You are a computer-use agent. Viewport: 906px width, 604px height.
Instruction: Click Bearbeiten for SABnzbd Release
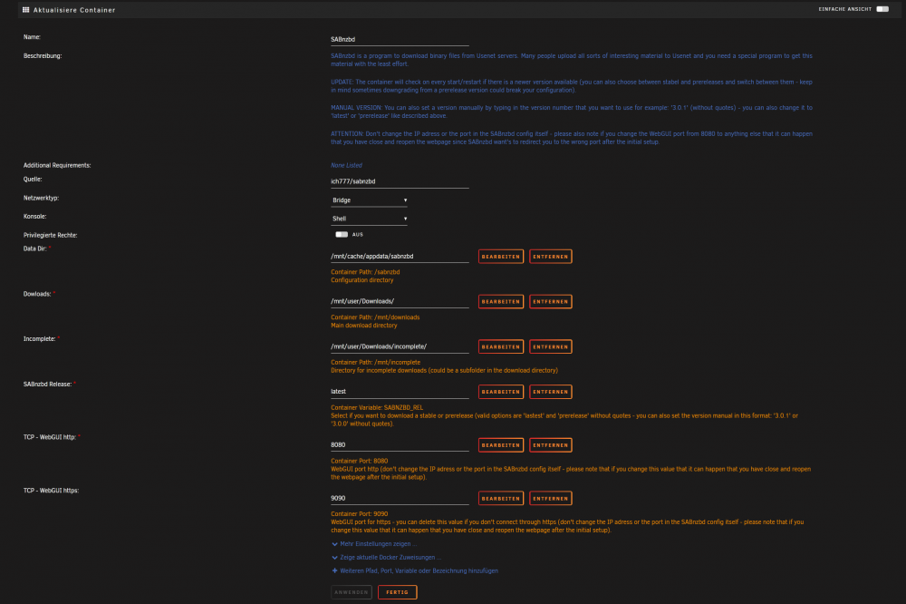(x=501, y=392)
